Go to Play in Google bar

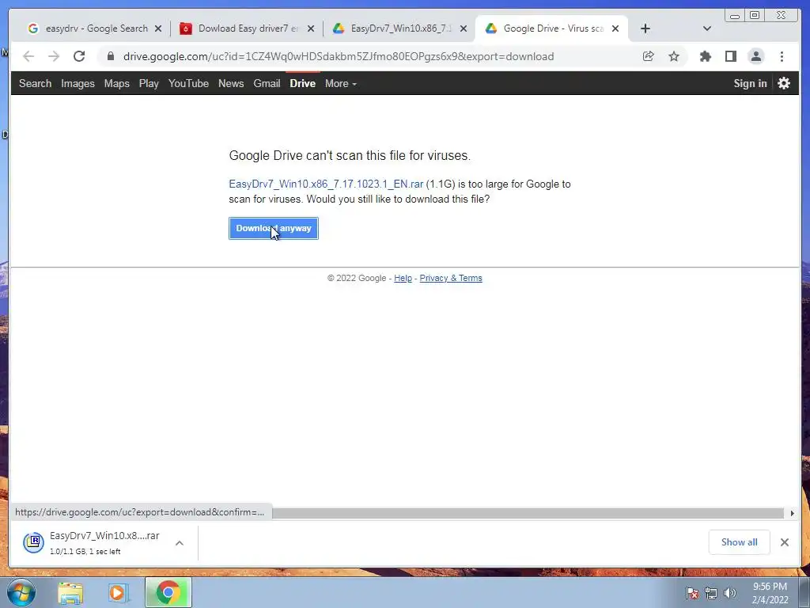[149, 83]
